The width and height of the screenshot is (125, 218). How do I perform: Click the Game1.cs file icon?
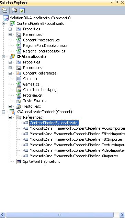(19, 84)
